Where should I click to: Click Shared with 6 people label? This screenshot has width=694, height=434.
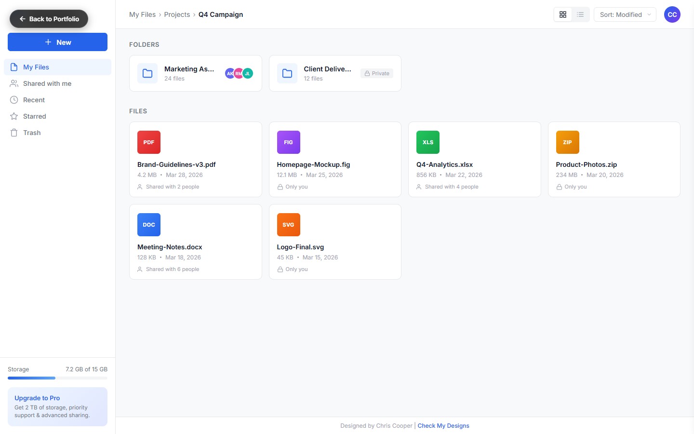[173, 269]
